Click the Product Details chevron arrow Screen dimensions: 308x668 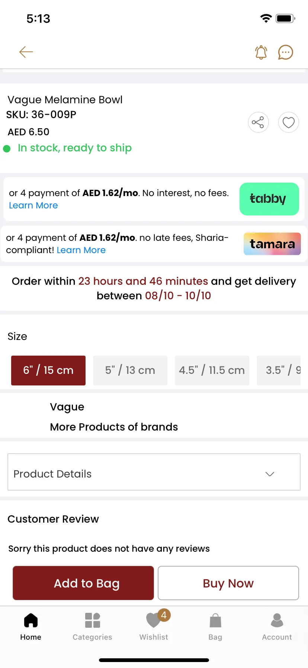270,474
